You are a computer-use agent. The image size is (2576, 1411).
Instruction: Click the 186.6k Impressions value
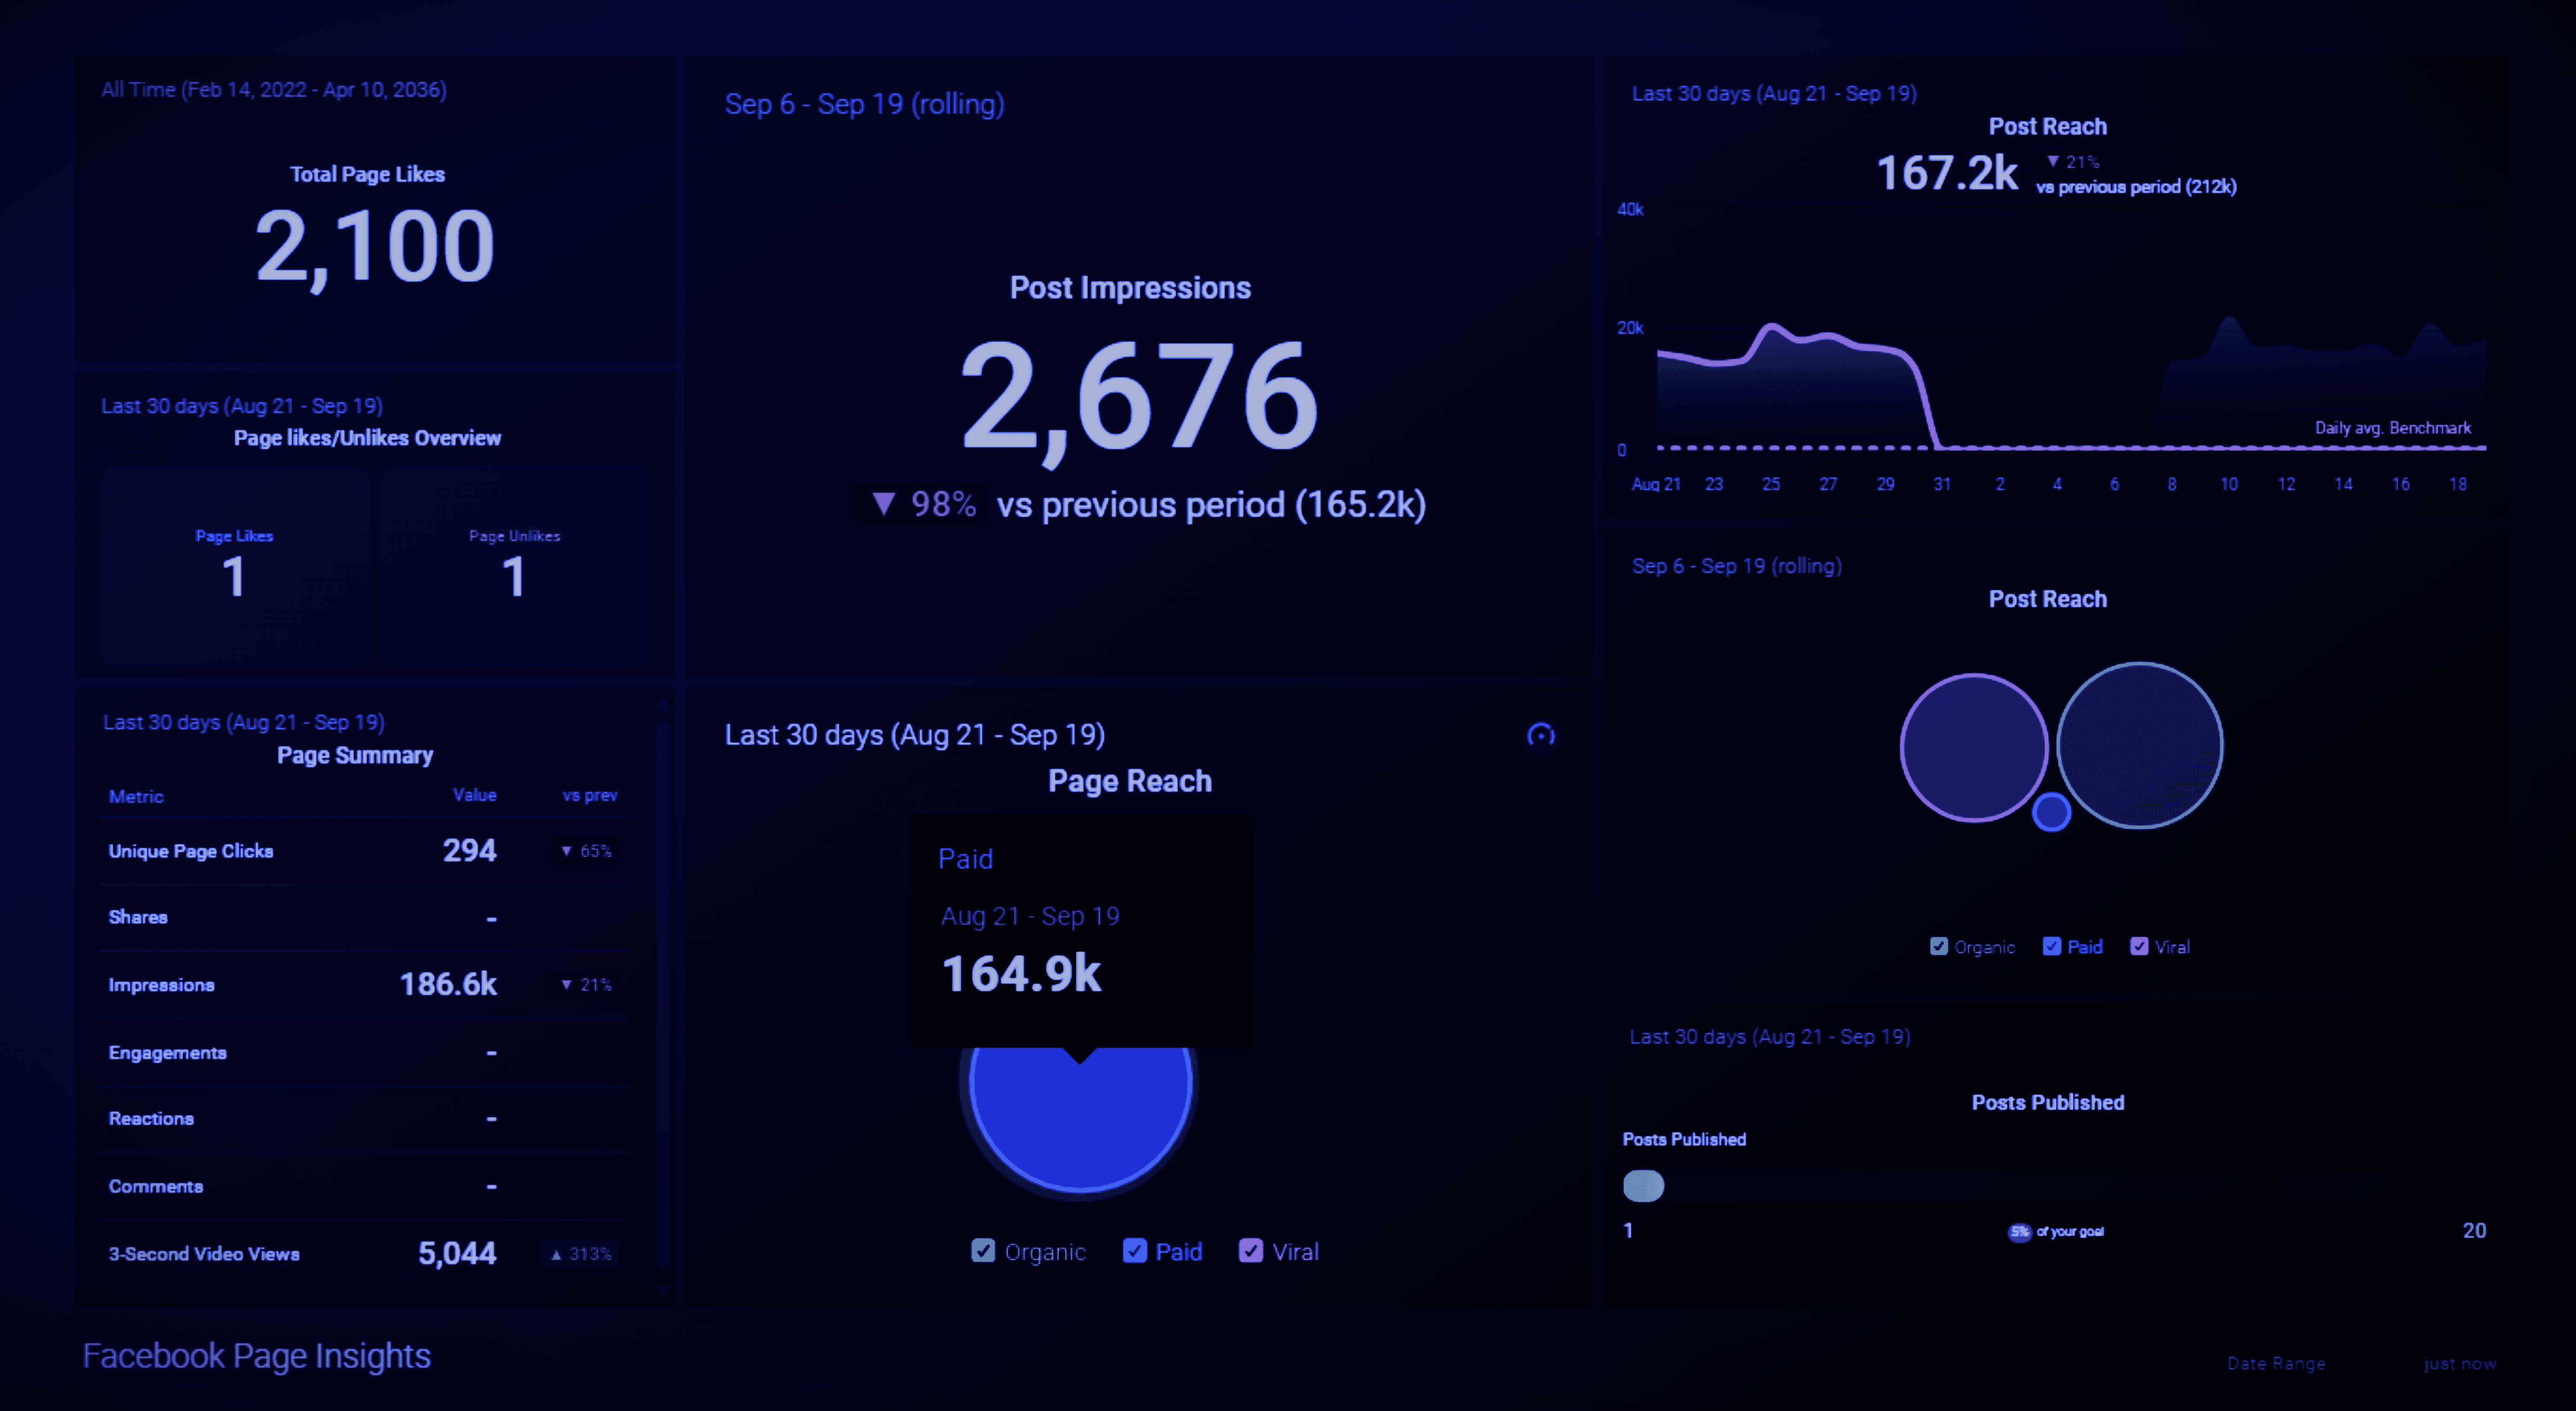click(x=448, y=984)
